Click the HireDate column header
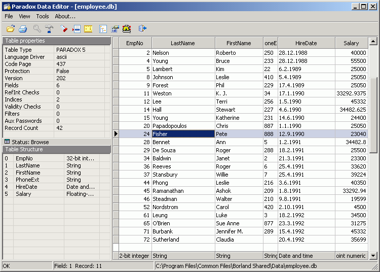 pyautogui.click(x=307, y=43)
